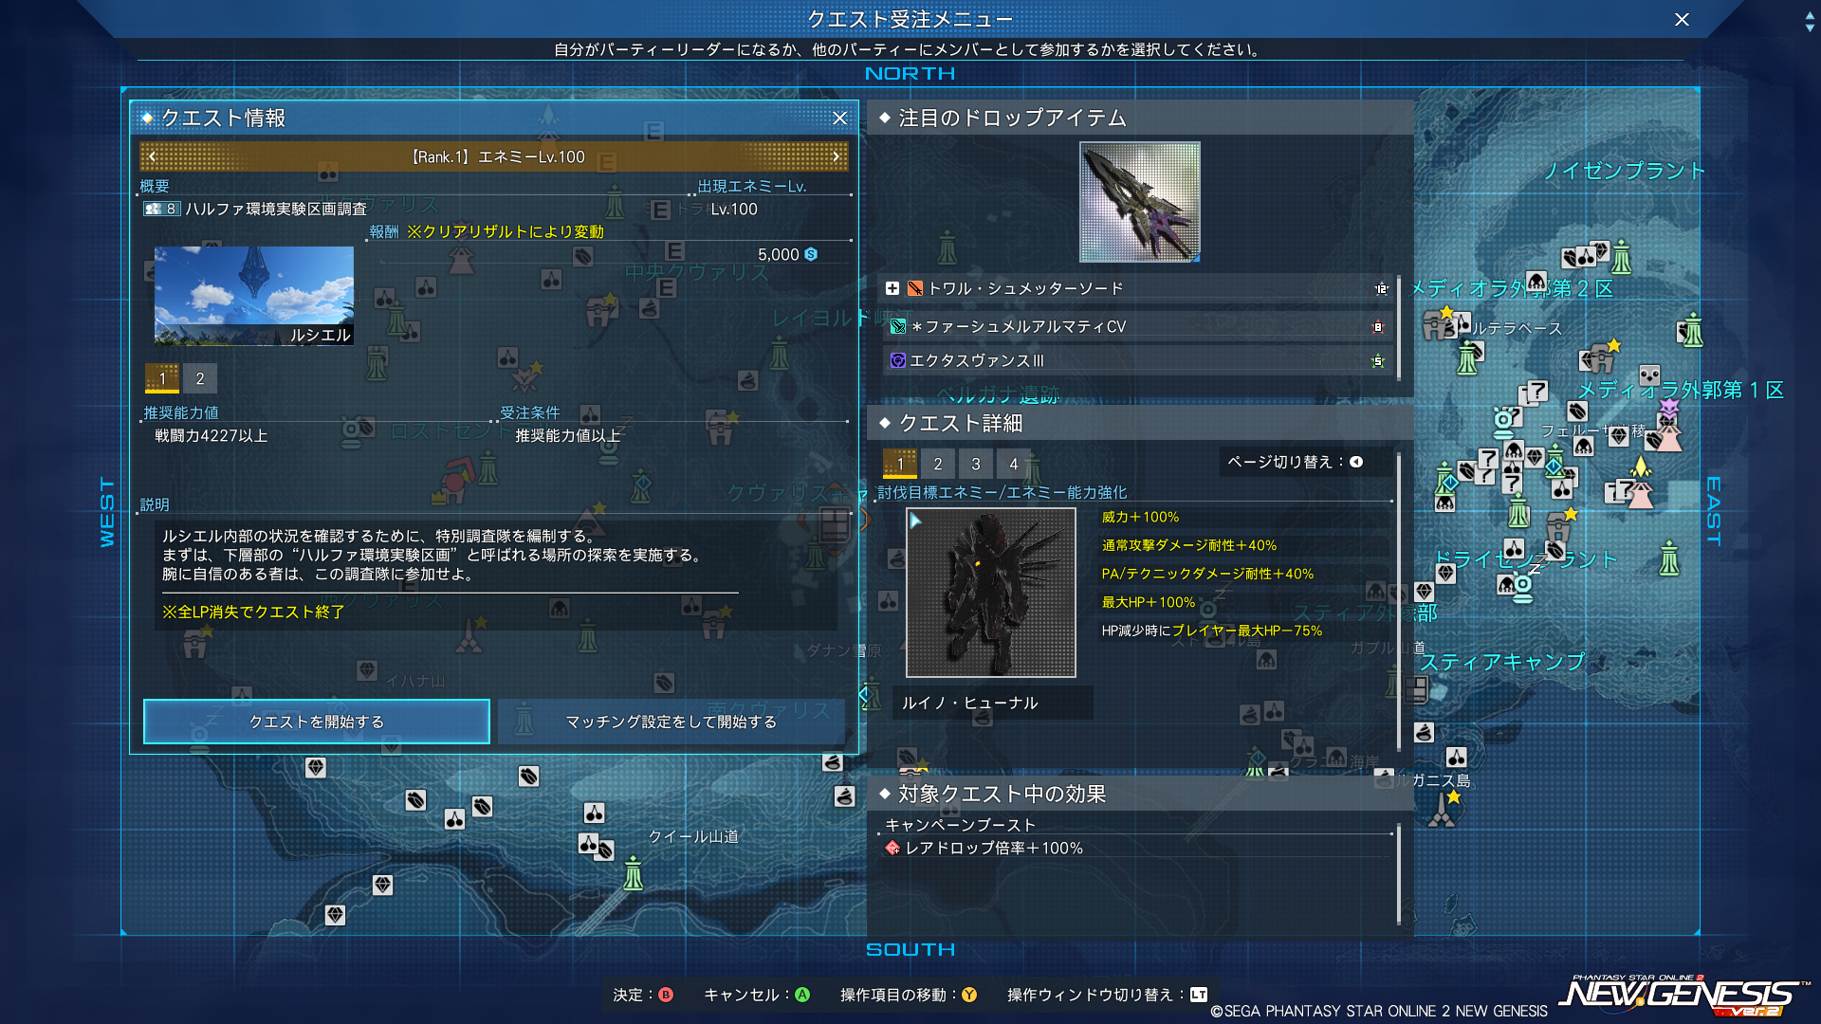1821x1024 pixels.
Task: Click the ルシエル location thumbnail
Action: pyautogui.click(x=253, y=296)
